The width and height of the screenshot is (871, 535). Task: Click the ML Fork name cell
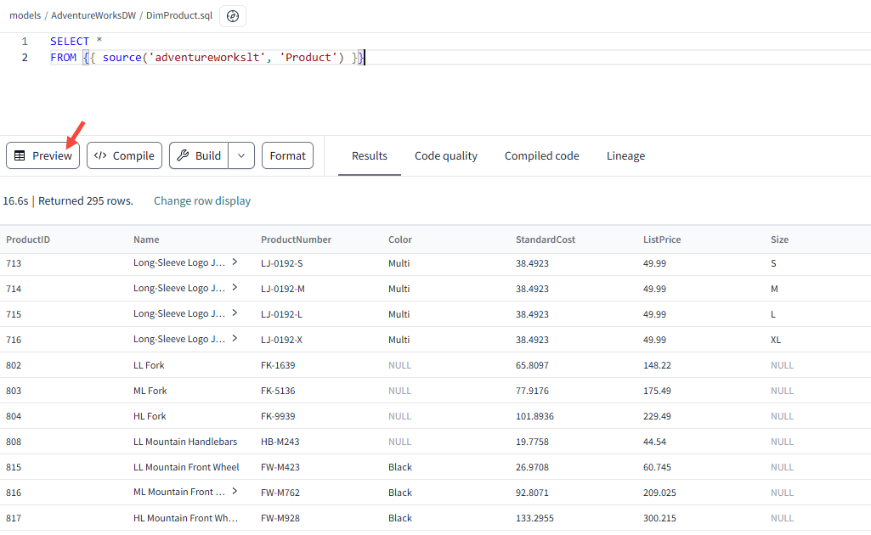click(x=150, y=391)
